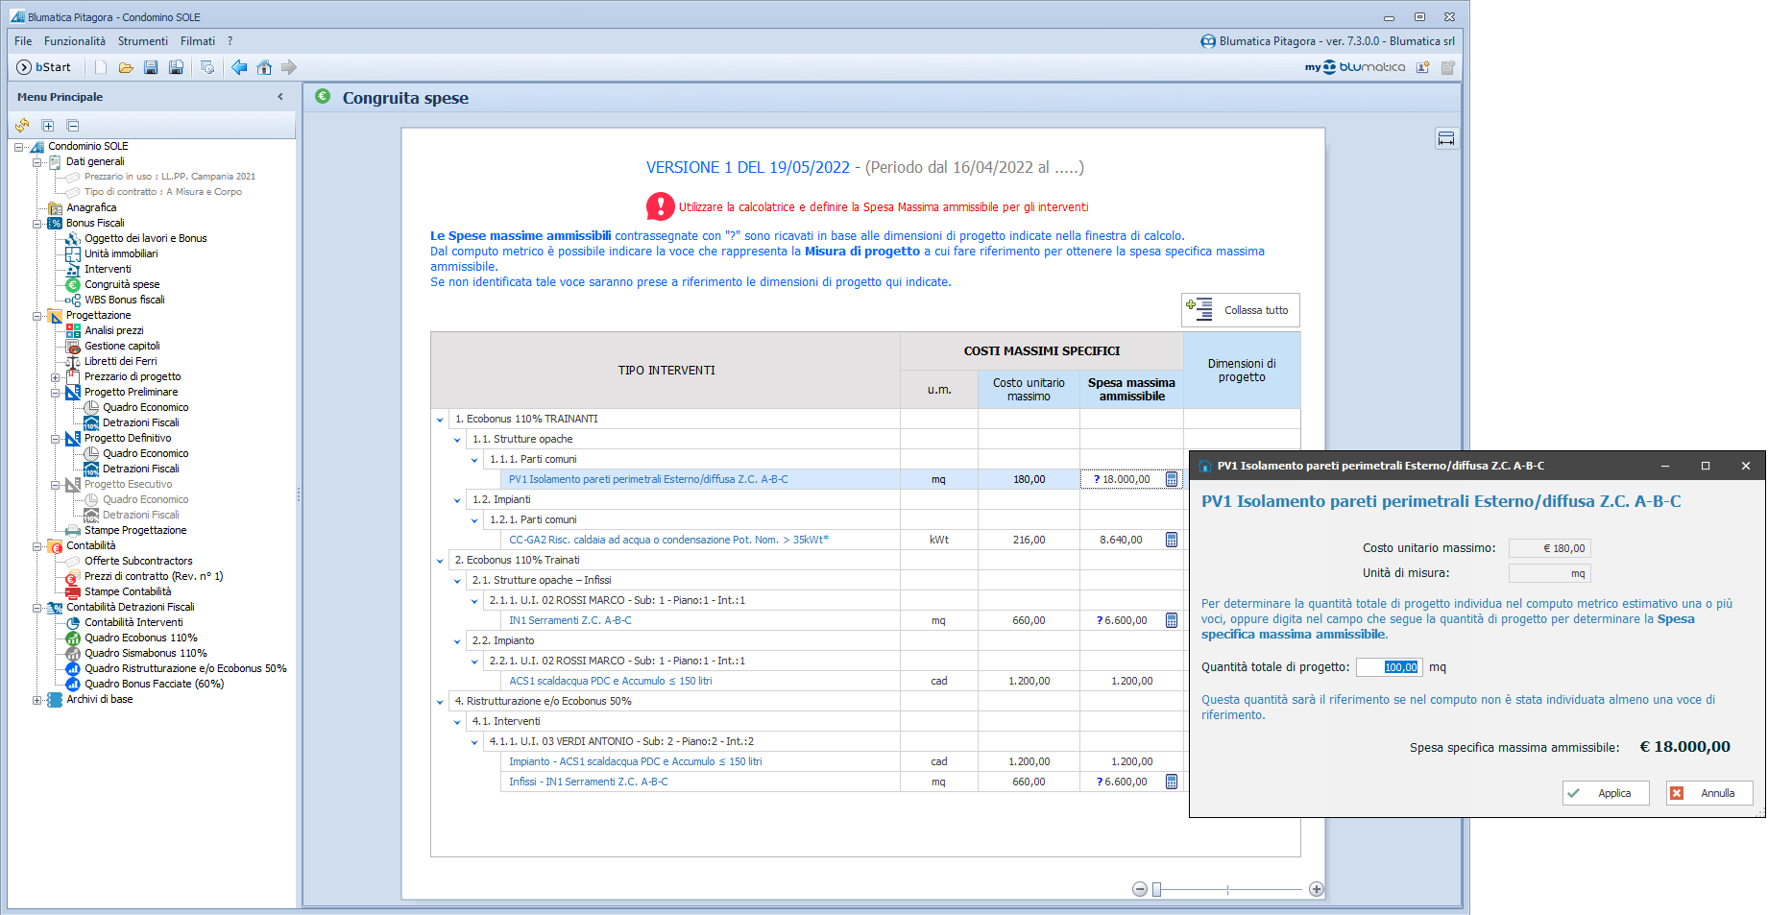Expand all nodes in the menu tree

[47, 126]
